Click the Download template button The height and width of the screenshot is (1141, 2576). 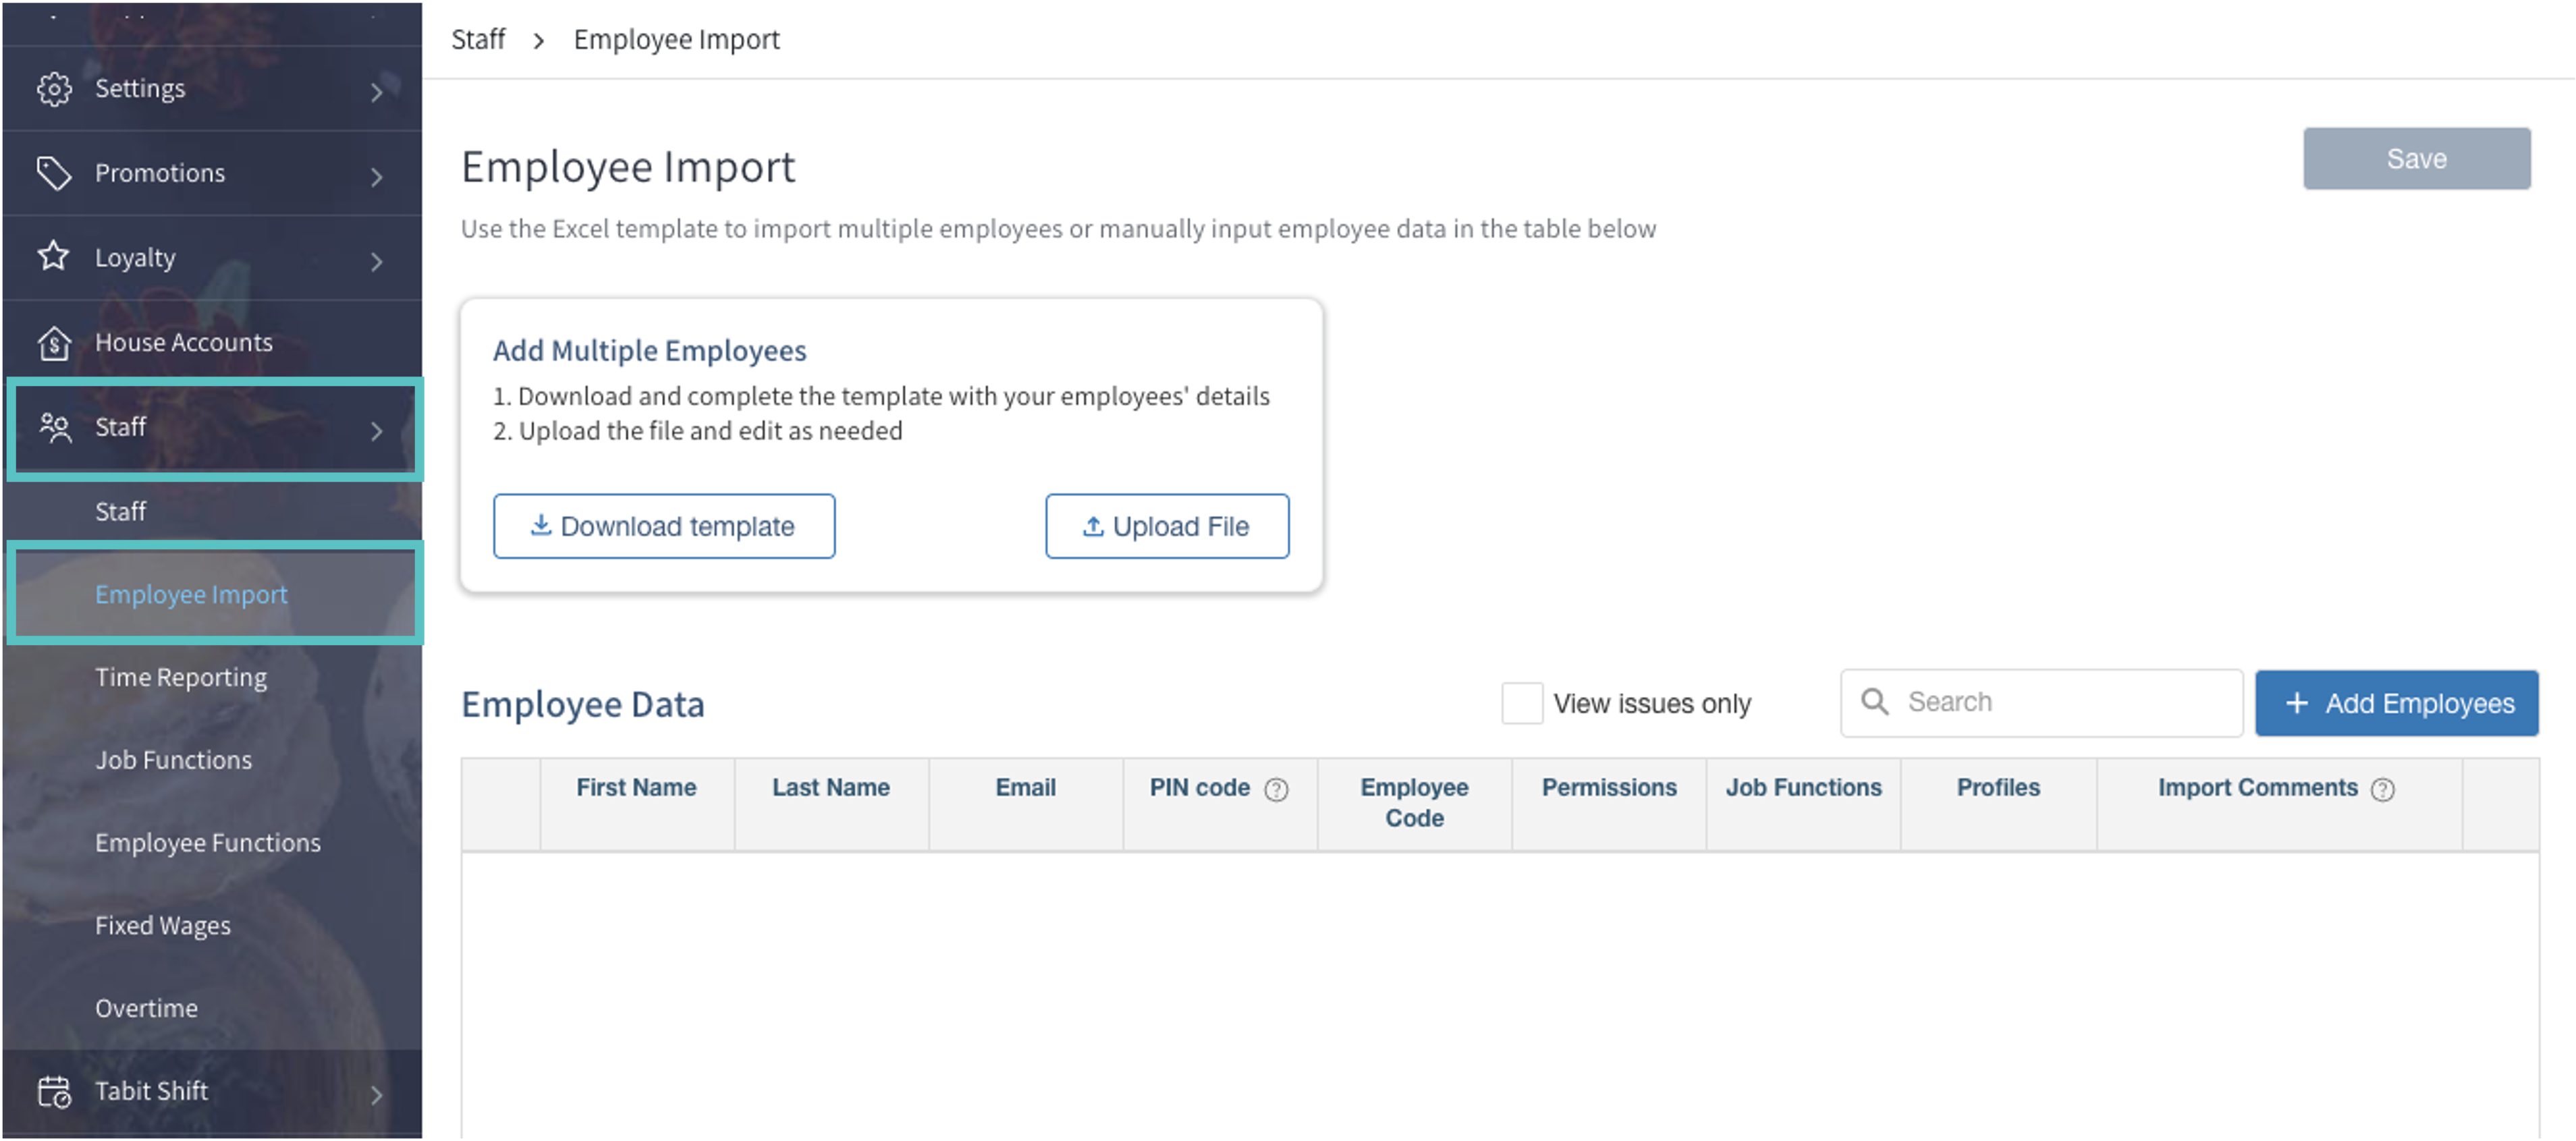point(664,526)
